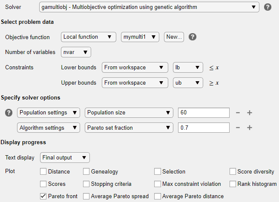Screen dimensions: 279x202
Task: Open the Population settings category dropdown
Action: (49, 113)
